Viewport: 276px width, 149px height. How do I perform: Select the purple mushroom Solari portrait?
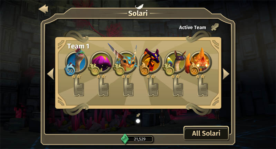(x=101, y=62)
